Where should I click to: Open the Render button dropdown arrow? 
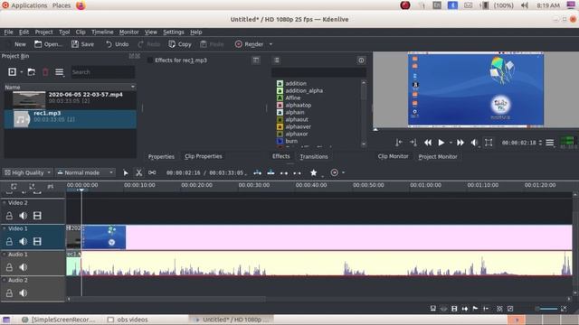coord(271,44)
